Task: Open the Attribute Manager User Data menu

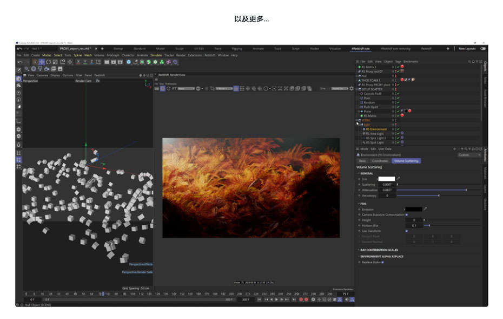Action: (x=385, y=149)
